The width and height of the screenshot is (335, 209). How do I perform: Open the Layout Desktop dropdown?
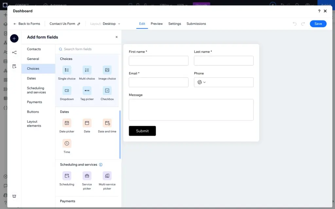(105, 24)
